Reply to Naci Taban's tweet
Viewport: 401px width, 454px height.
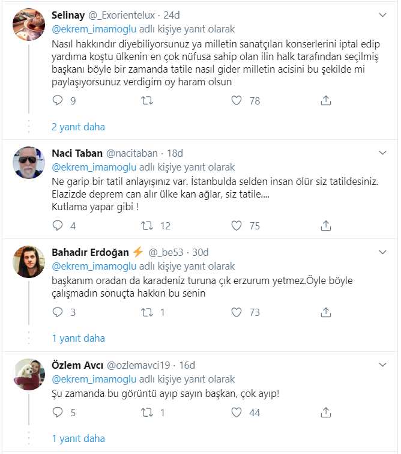pyautogui.click(x=58, y=225)
